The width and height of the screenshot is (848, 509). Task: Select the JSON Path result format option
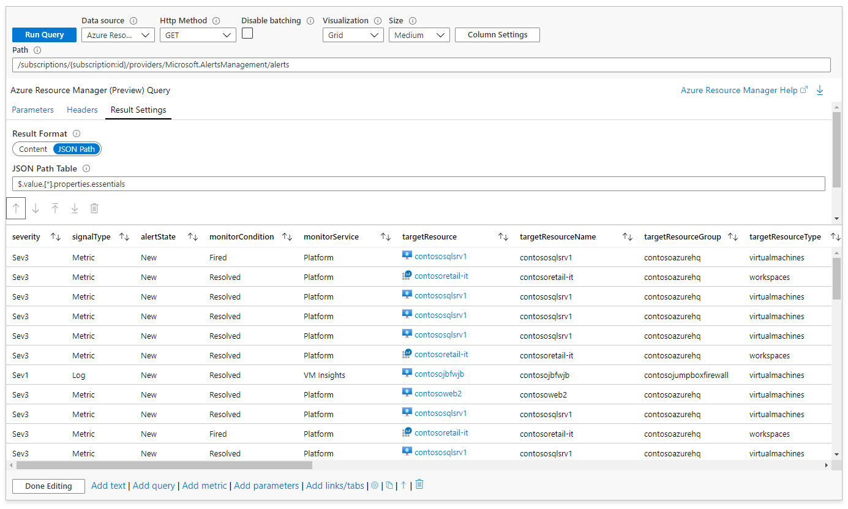(x=77, y=149)
